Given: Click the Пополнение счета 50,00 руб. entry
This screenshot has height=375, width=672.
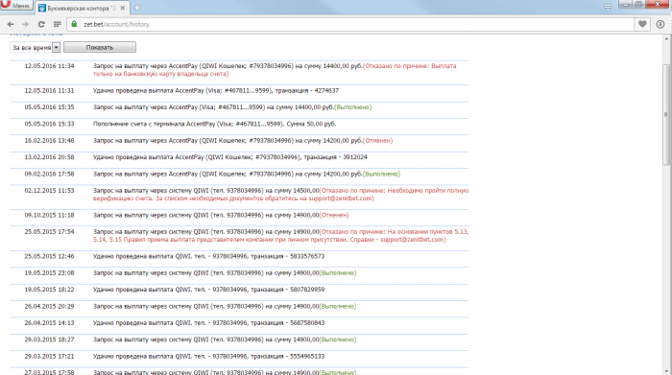Looking at the screenshot, I should (x=215, y=124).
